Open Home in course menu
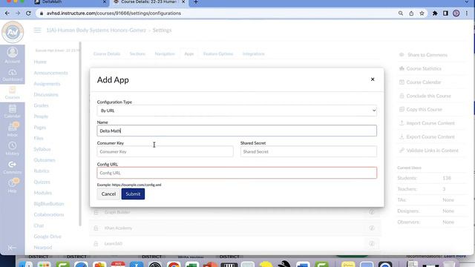 [40, 62]
